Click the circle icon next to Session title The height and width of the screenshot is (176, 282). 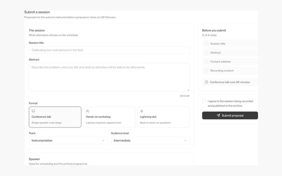coord(207,44)
